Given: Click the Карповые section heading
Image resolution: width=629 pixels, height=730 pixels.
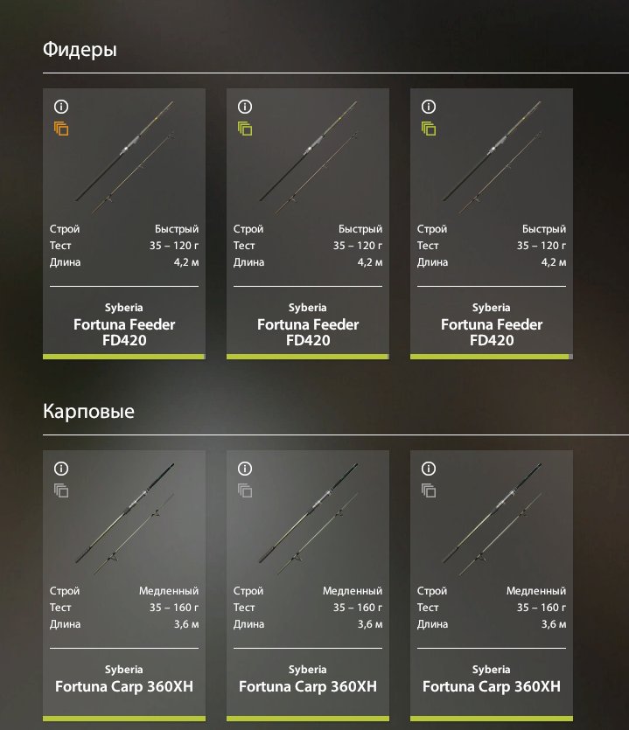Looking at the screenshot, I should pyautogui.click(x=88, y=411).
